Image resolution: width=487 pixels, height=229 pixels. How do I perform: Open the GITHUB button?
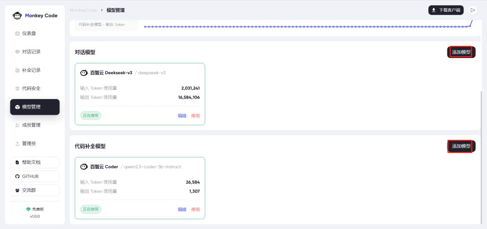click(x=35, y=176)
